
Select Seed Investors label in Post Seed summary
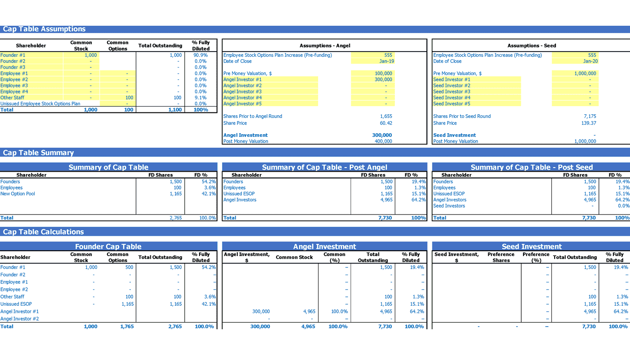click(449, 206)
